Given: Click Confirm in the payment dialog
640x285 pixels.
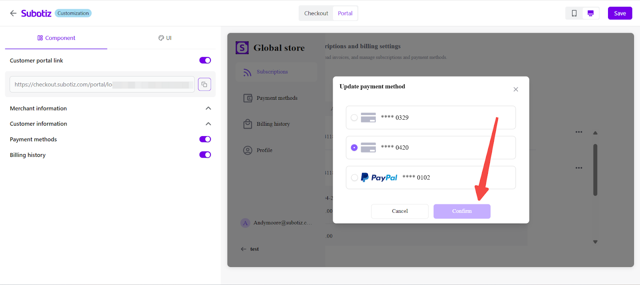Looking at the screenshot, I should coord(462,211).
